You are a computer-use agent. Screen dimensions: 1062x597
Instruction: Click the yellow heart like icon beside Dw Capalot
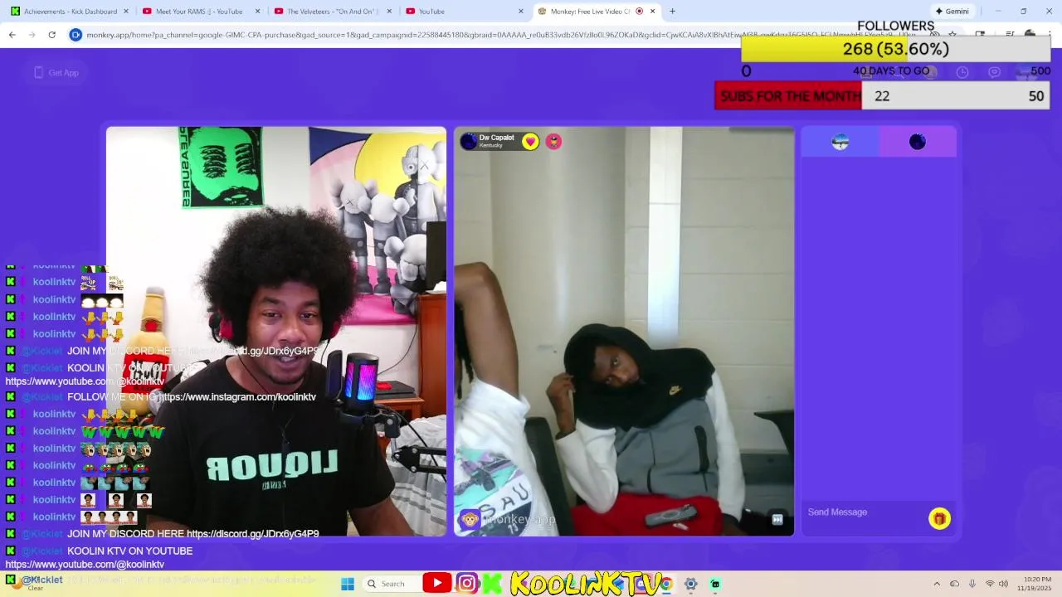530,142
